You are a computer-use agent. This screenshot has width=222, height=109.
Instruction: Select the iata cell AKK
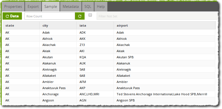tap(95, 39)
